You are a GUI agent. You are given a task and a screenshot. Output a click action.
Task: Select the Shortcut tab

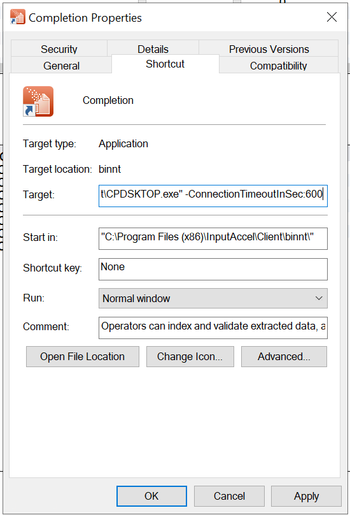[165, 64]
